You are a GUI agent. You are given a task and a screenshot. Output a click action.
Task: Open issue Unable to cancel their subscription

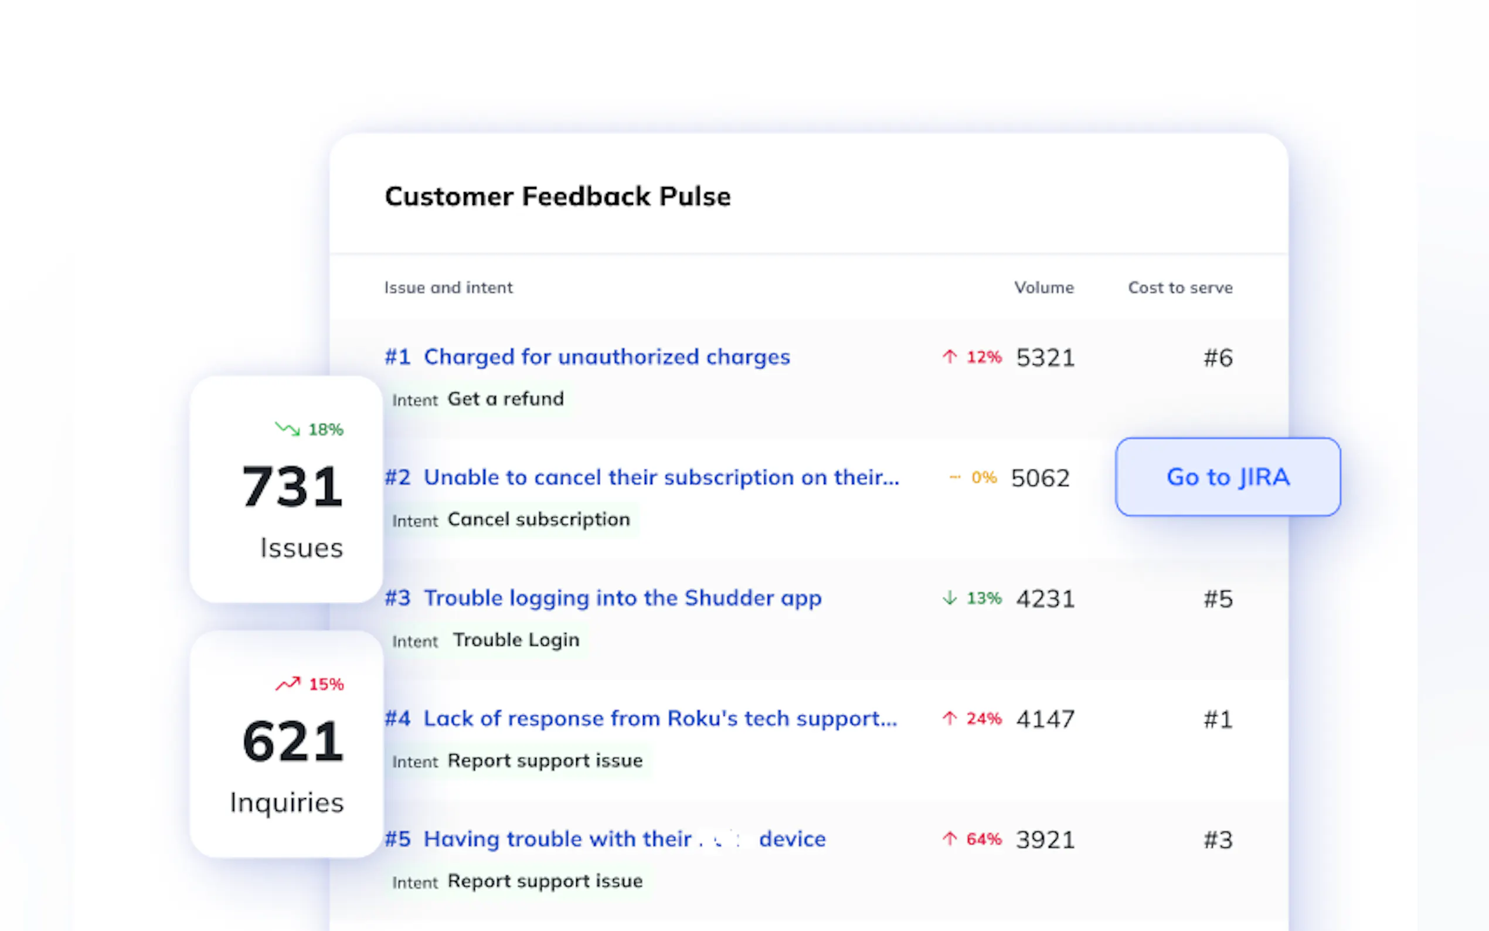[661, 478]
